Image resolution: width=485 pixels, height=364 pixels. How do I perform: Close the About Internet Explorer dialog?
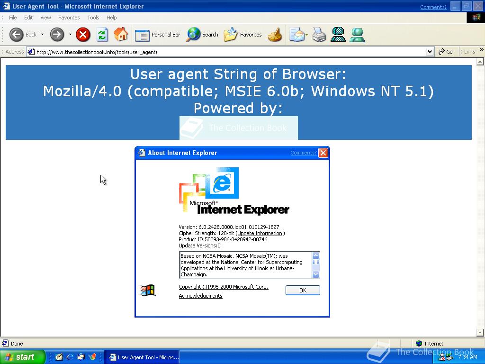coord(323,153)
